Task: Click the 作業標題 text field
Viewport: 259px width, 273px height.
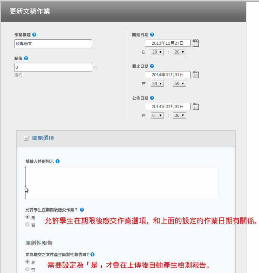Action: [53, 44]
